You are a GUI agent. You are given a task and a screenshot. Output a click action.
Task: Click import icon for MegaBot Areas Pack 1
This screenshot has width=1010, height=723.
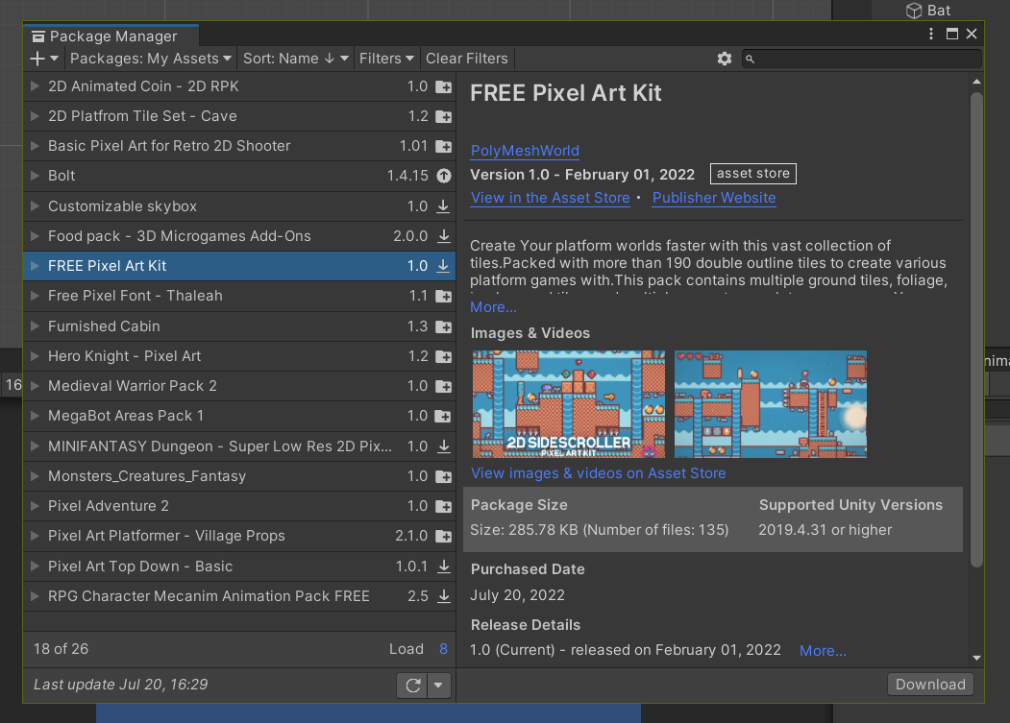[443, 416]
